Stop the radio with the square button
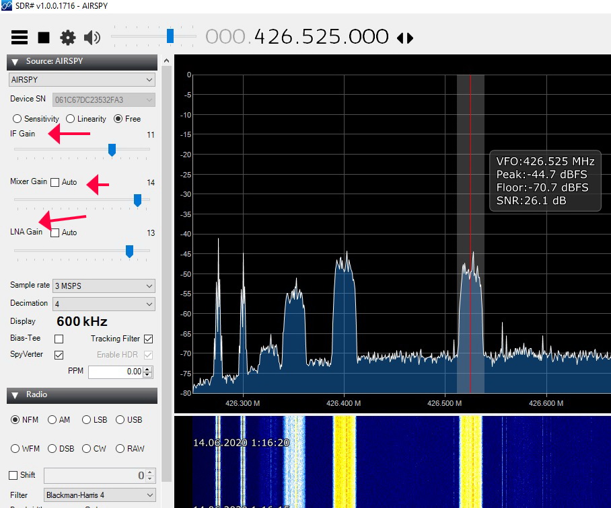The height and width of the screenshot is (508, 611). pyautogui.click(x=44, y=38)
